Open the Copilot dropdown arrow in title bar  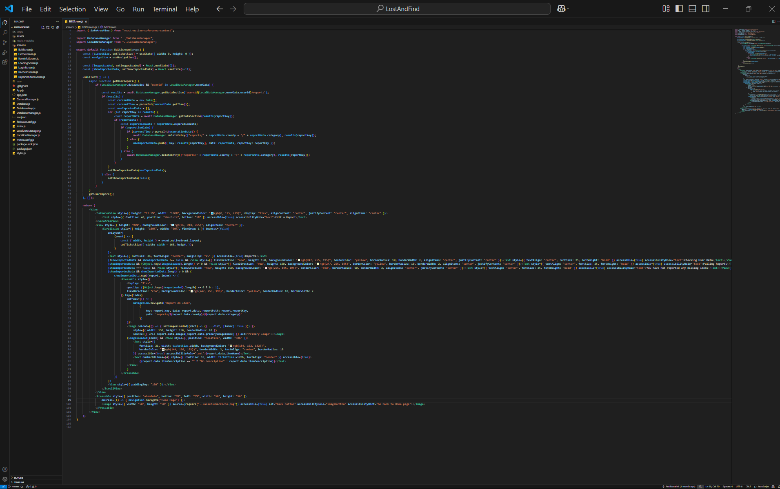pos(568,9)
